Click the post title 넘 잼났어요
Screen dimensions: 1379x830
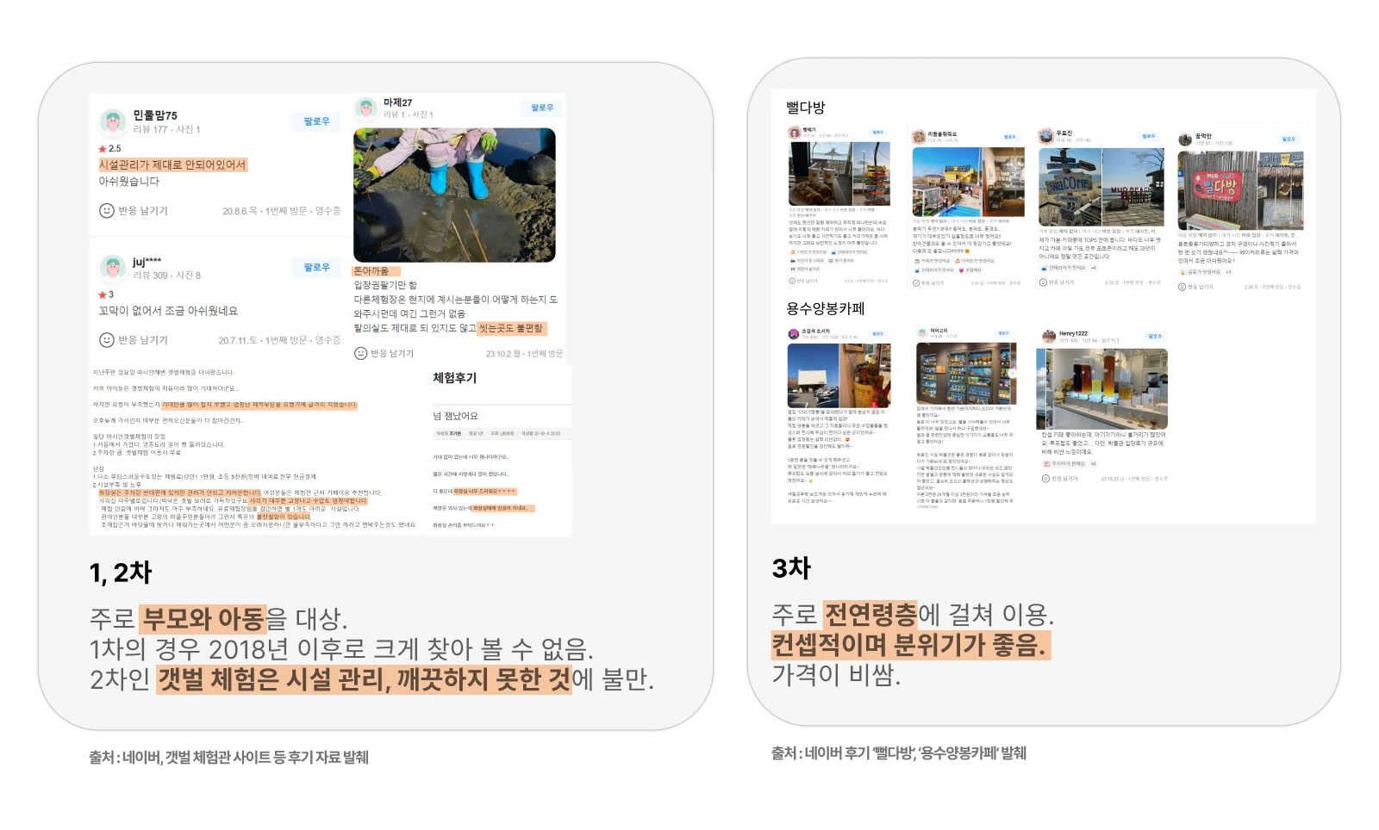click(455, 416)
